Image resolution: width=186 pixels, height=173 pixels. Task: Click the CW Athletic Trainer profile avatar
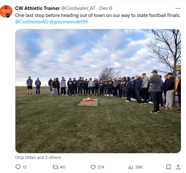pos(6,12)
